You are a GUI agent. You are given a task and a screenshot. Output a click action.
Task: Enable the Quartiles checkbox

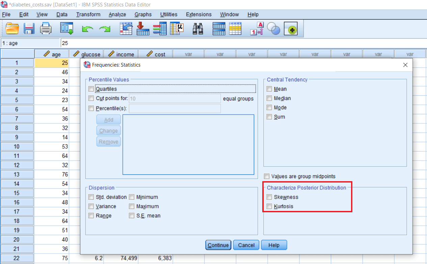point(91,89)
